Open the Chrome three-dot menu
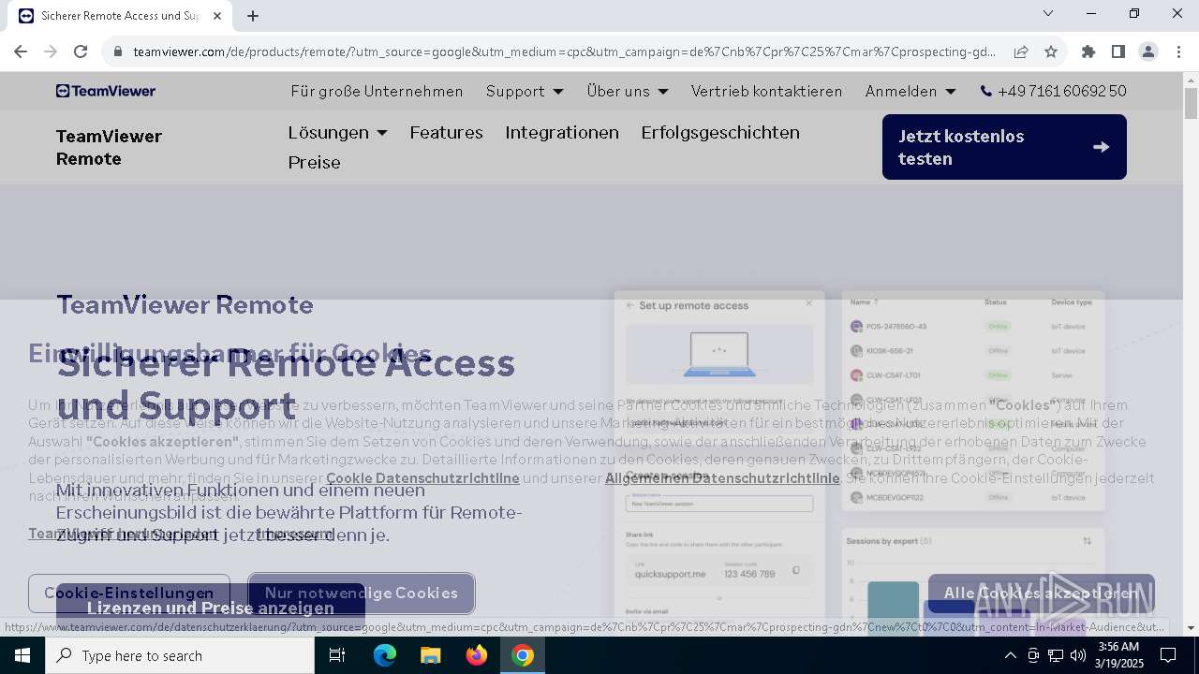1199x674 pixels. click(1178, 51)
